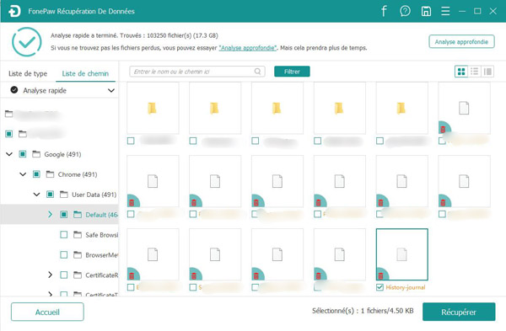This screenshot has width=506, height=331.
Task: Expand the CertificateR tree node
Action: (x=50, y=275)
